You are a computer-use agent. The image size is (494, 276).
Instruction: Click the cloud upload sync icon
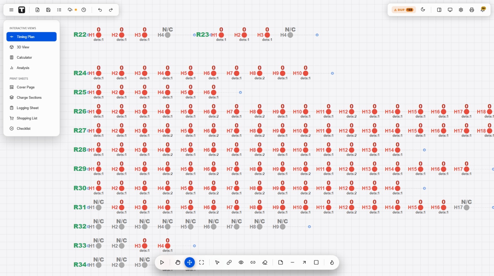click(70, 10)
